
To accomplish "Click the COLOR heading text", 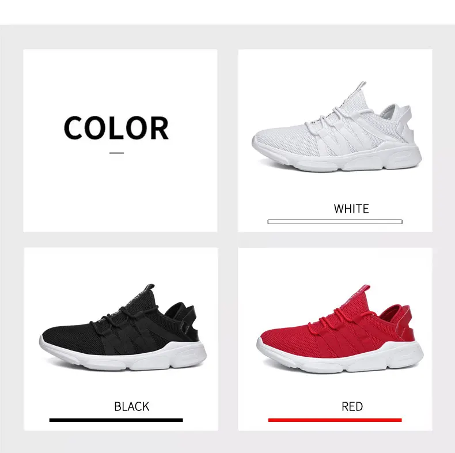I will point(116,128).
